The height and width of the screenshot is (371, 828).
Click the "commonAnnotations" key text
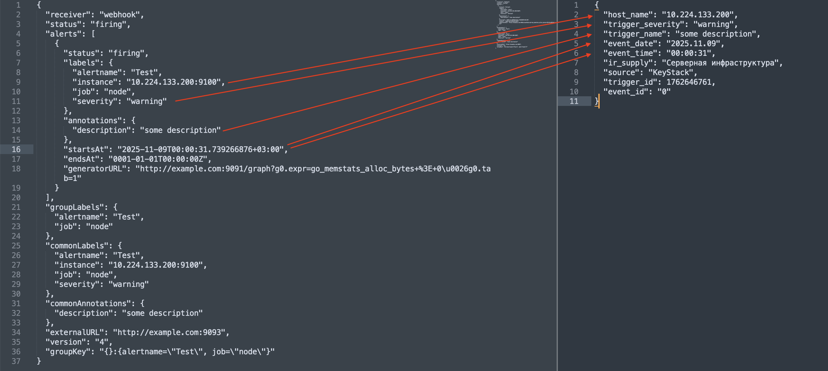click(x=88, y=303)
